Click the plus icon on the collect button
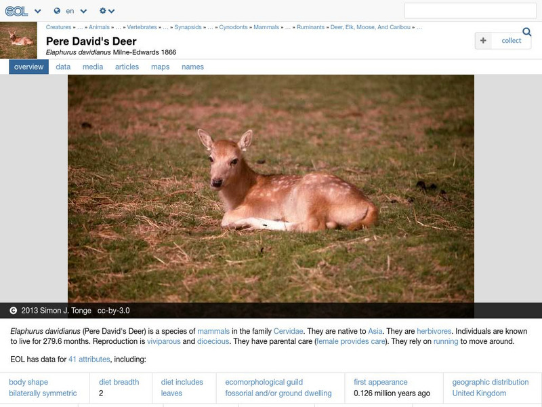The width and height of the screenshot is (542, 407). [482, 41]
